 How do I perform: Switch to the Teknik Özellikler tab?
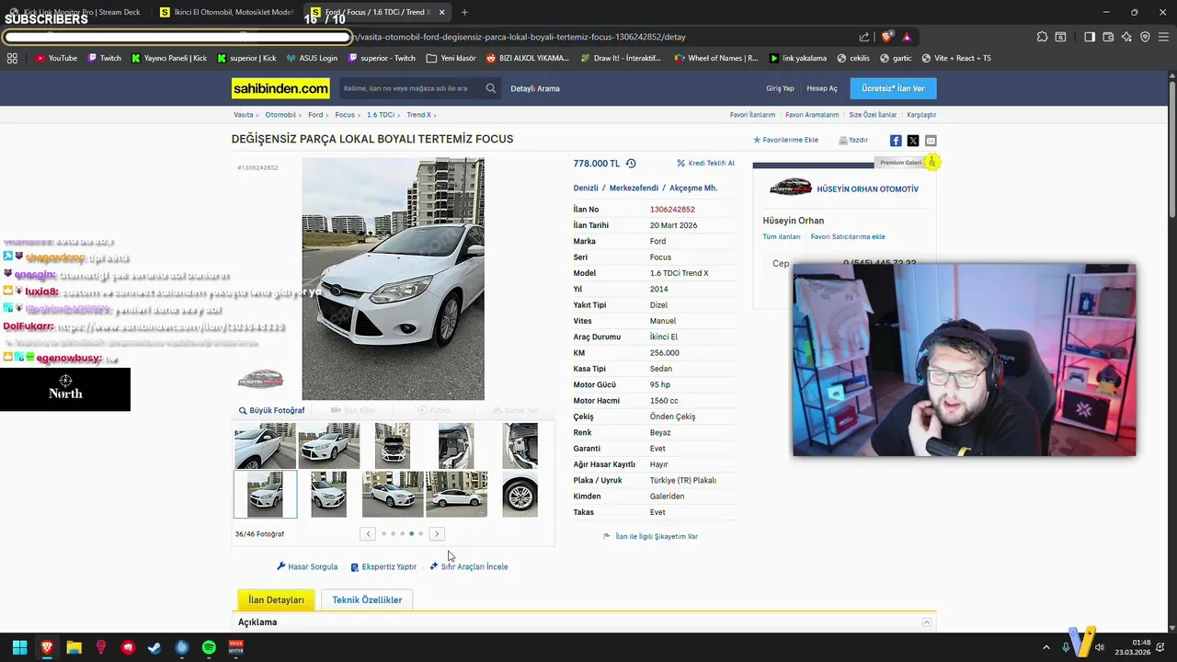(x=367, y=599)
